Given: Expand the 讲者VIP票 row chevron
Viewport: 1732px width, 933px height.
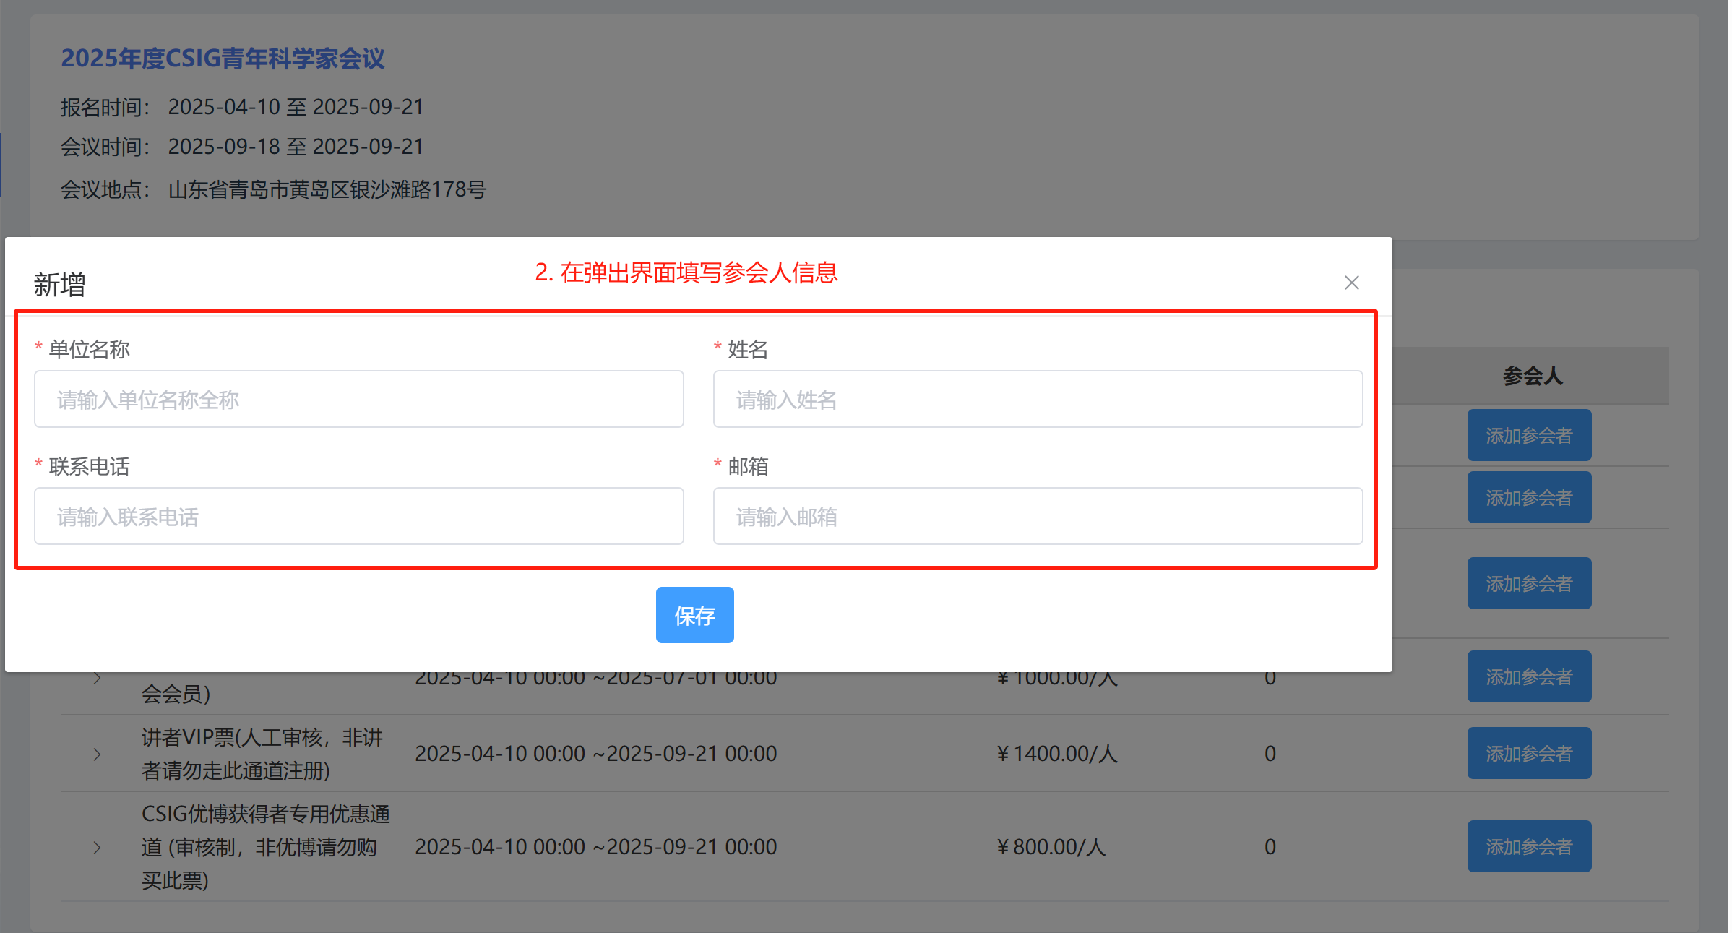Looking at the screenshot, I should coord(97,754).
